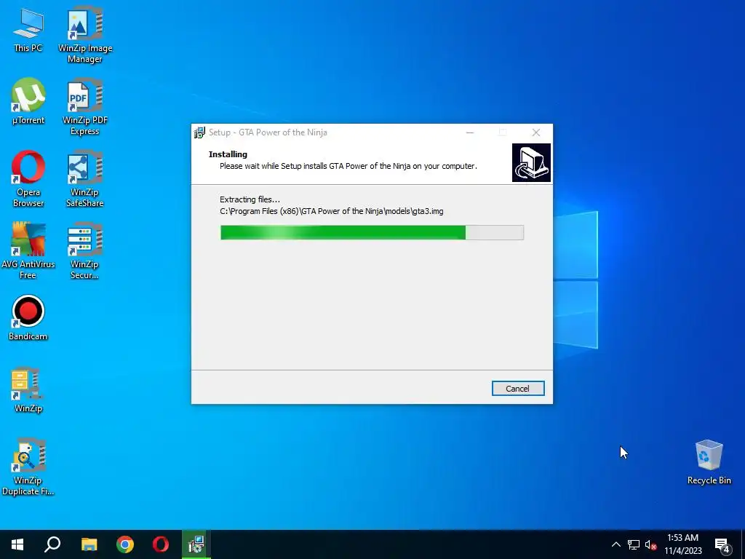Click the 'Setup - GTA Power of the Ninja' title
Image resolution: width=745 pixels, height=559 pixels.
268,132
